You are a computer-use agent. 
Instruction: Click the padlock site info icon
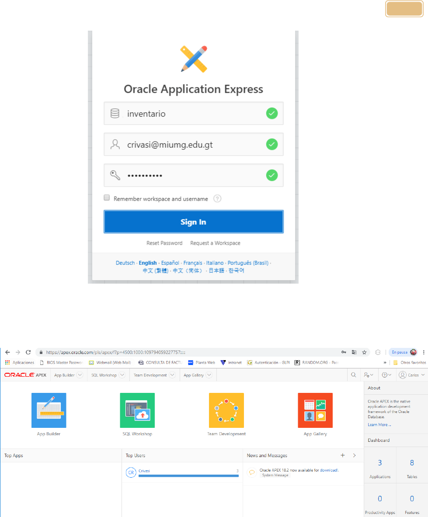pos(41,352)
